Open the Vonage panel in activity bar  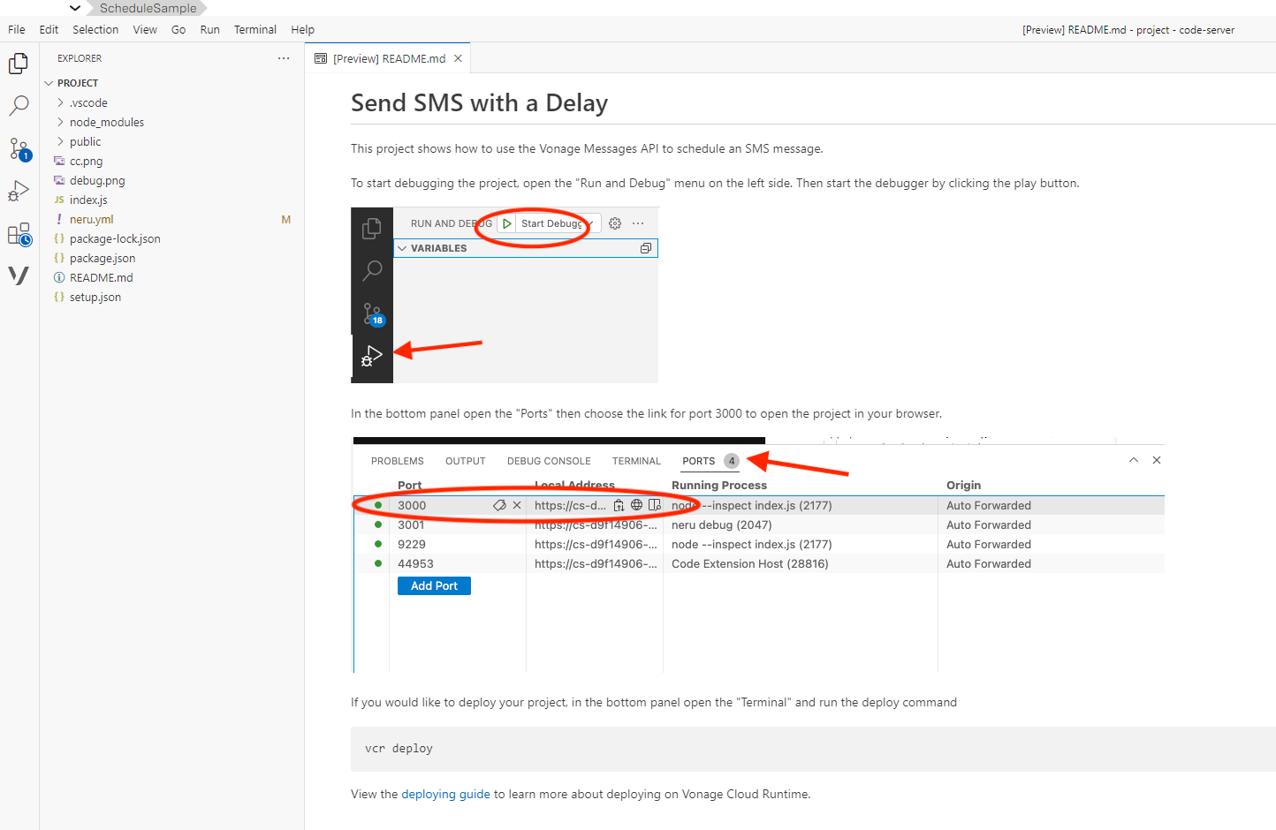click(x=19, y=275)
